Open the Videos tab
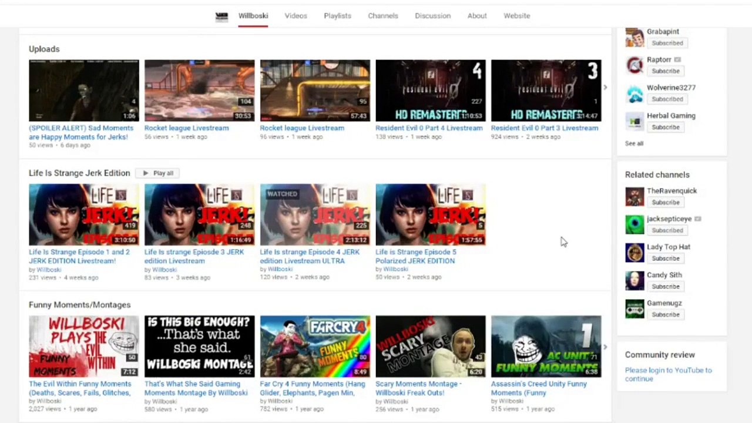752x423 pixels. pyautogui.click(x=296, y=16)
